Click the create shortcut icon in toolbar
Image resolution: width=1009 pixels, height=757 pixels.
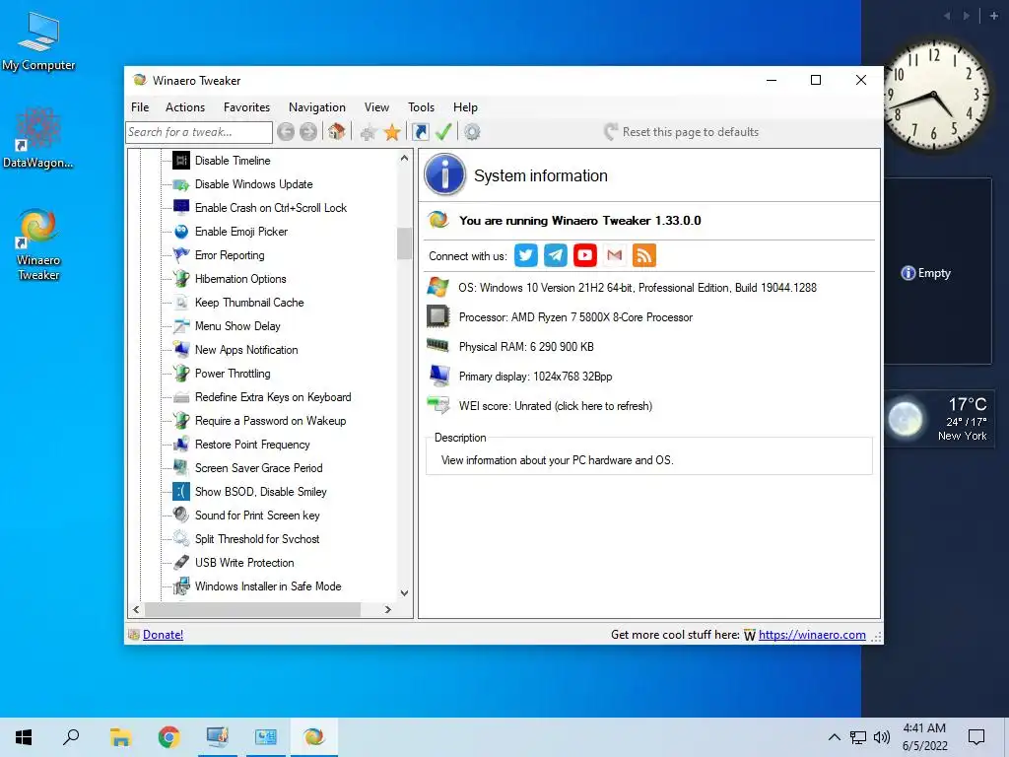coord(420,132)
